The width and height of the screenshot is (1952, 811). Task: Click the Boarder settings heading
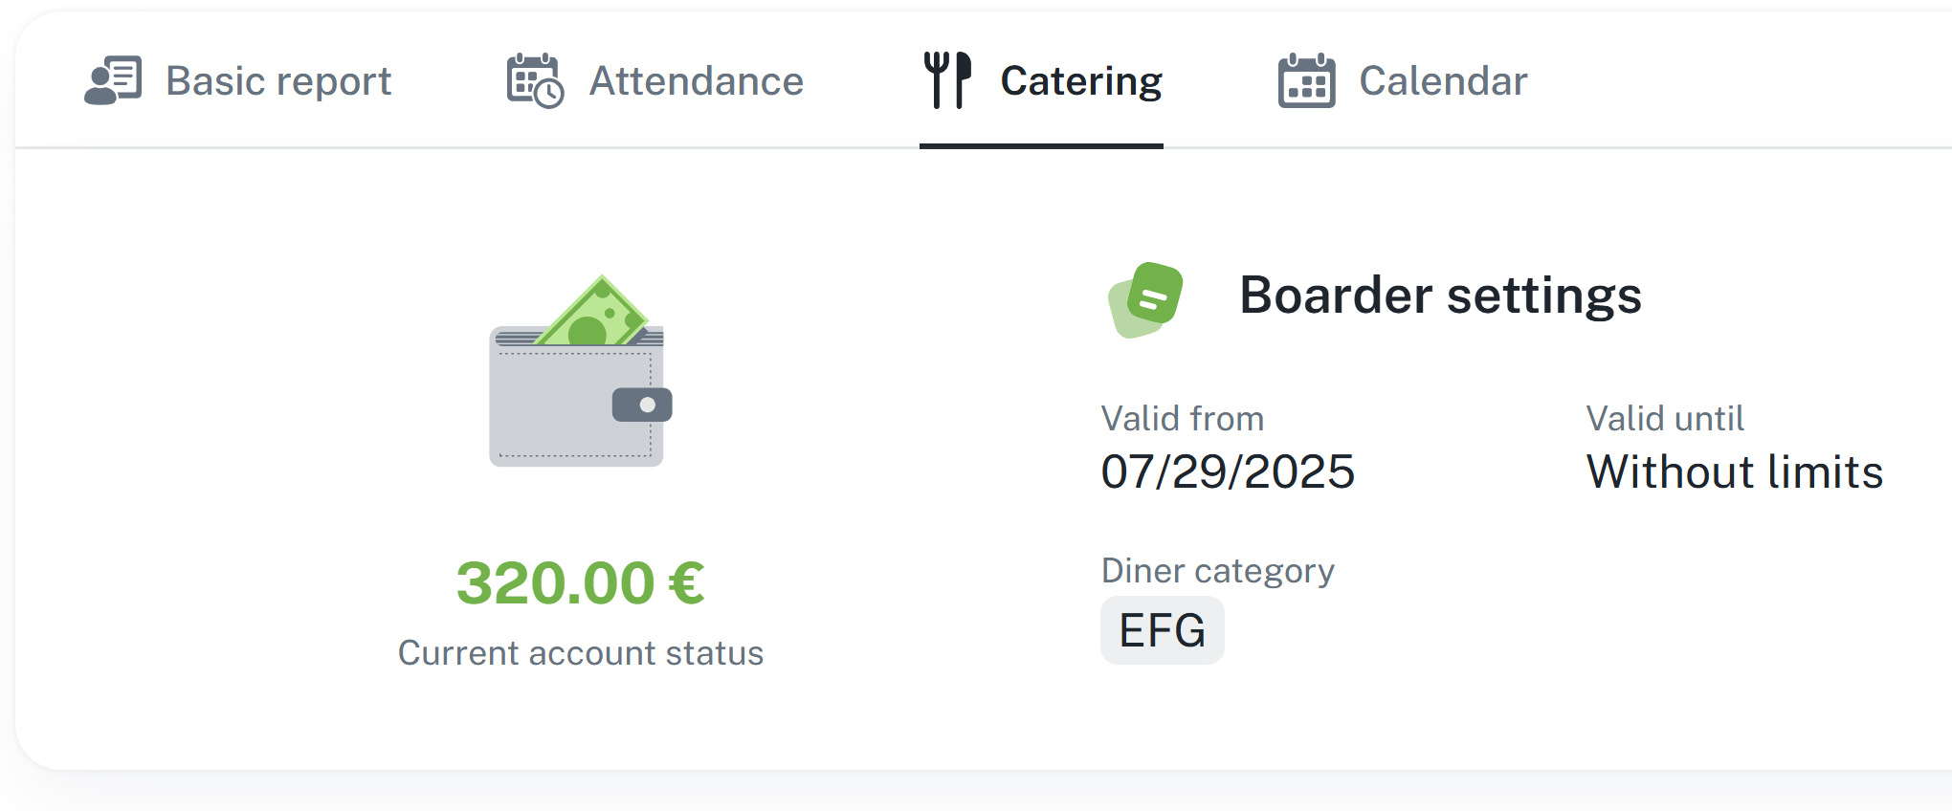[x=1440, y=296]
